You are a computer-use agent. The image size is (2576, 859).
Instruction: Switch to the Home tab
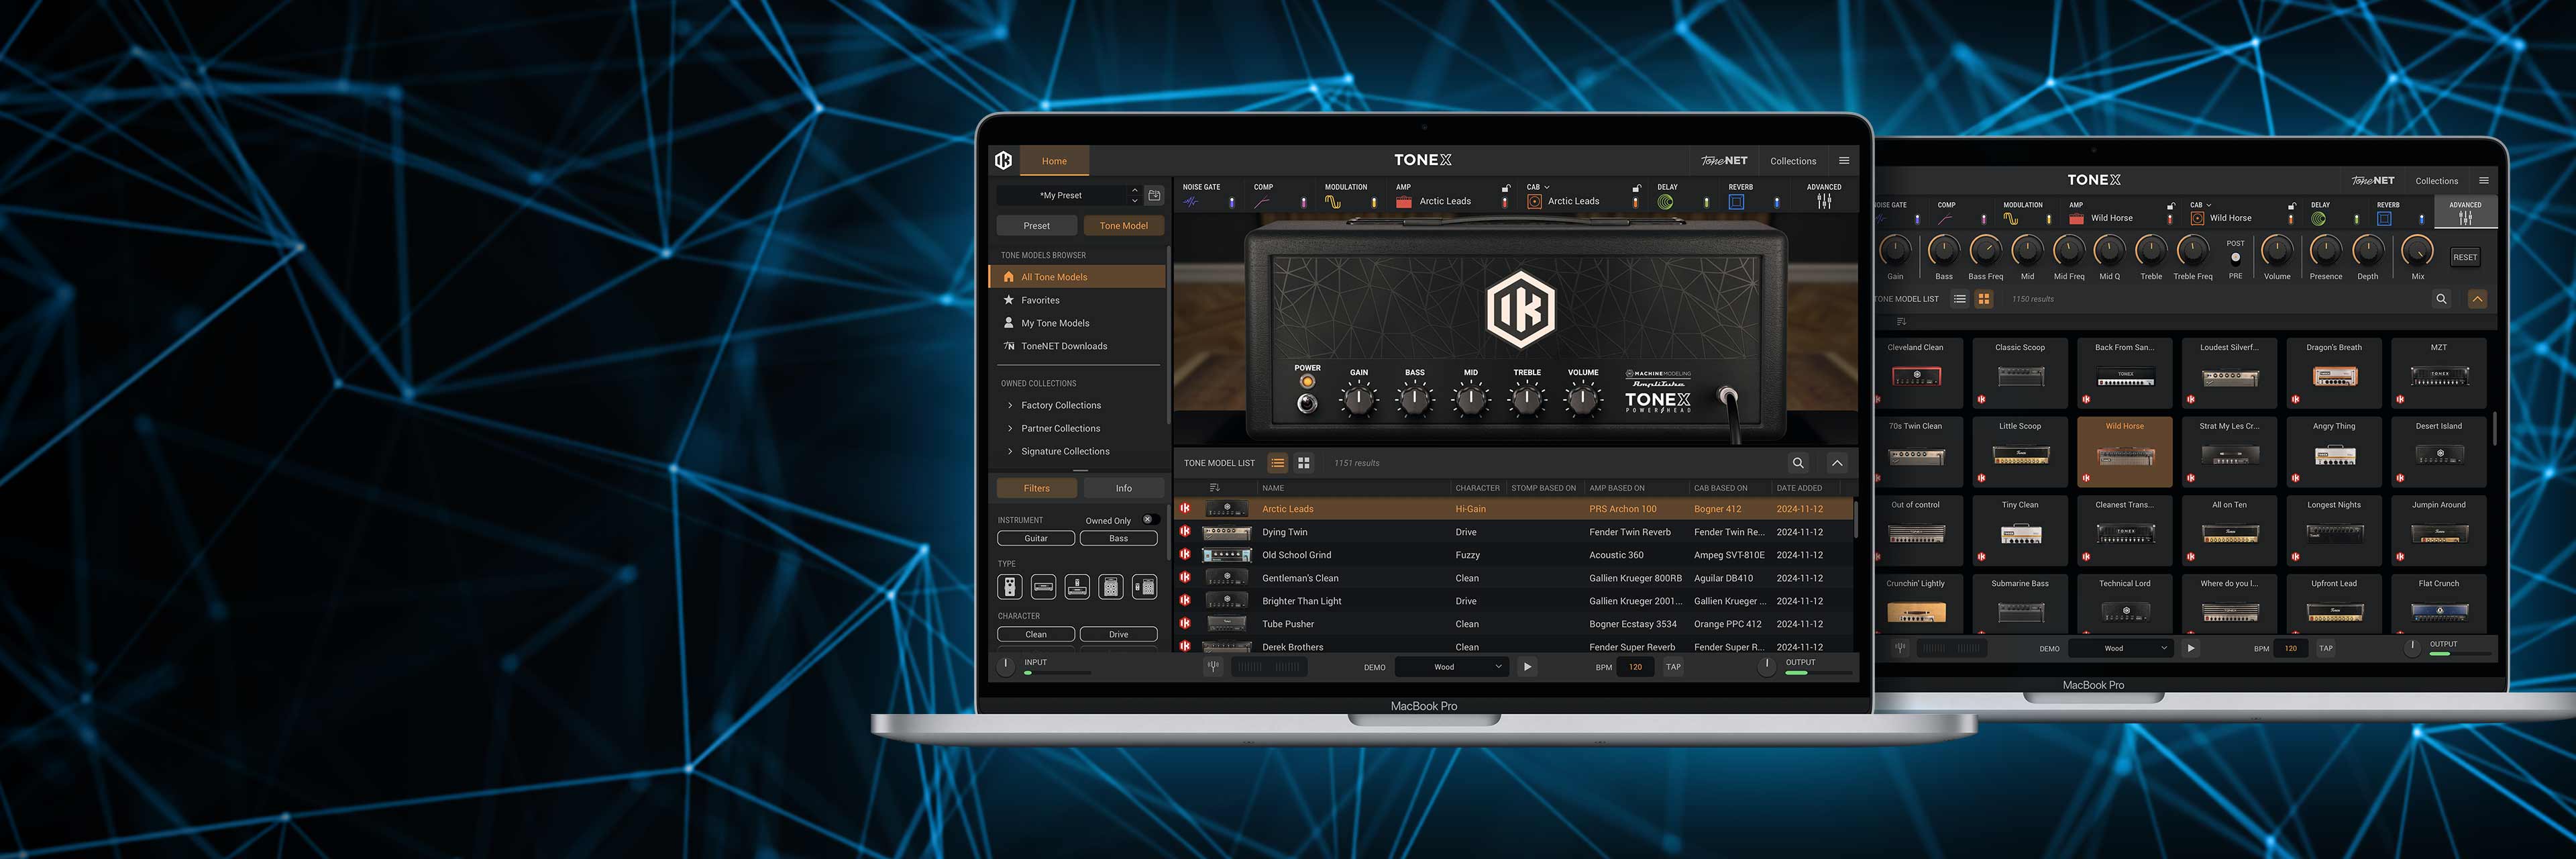coord(1054,161)
